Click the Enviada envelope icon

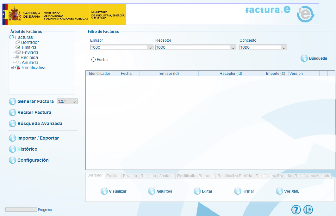click(18, 52)
